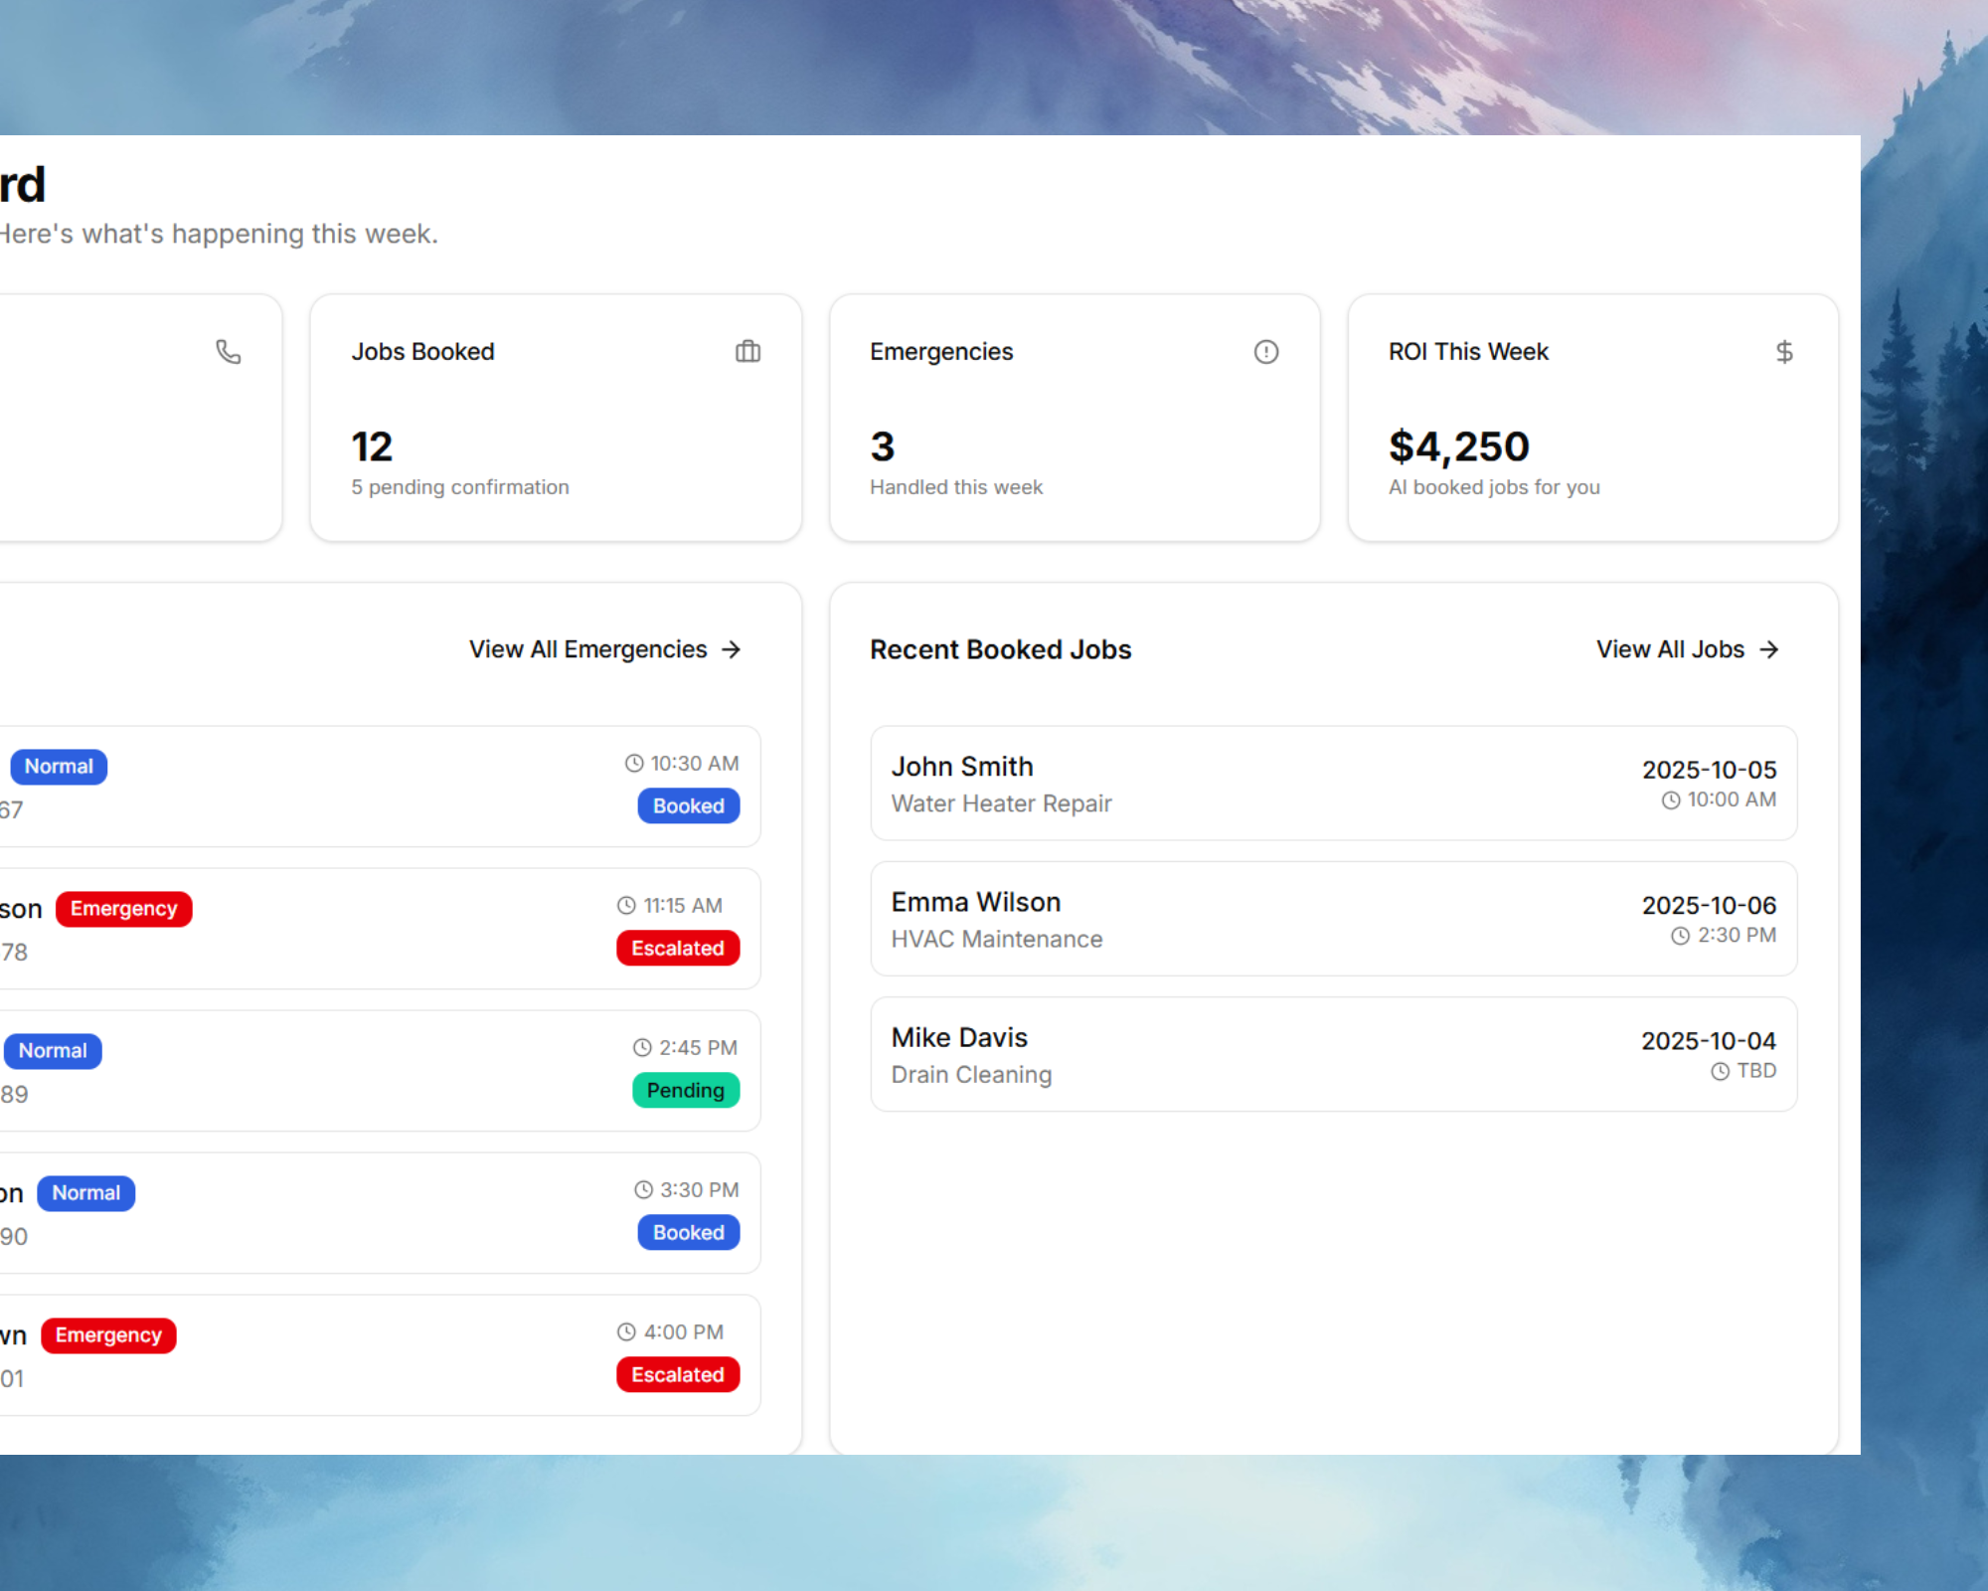Select the ROI This Week $4,250 value
The image size is (1988, 1591).
pos(1458,447)
